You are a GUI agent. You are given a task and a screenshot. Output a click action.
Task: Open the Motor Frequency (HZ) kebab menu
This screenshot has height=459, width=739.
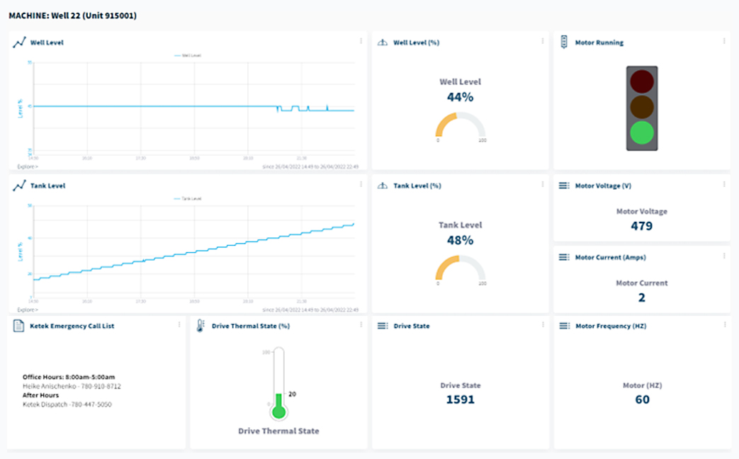point(724,325)
